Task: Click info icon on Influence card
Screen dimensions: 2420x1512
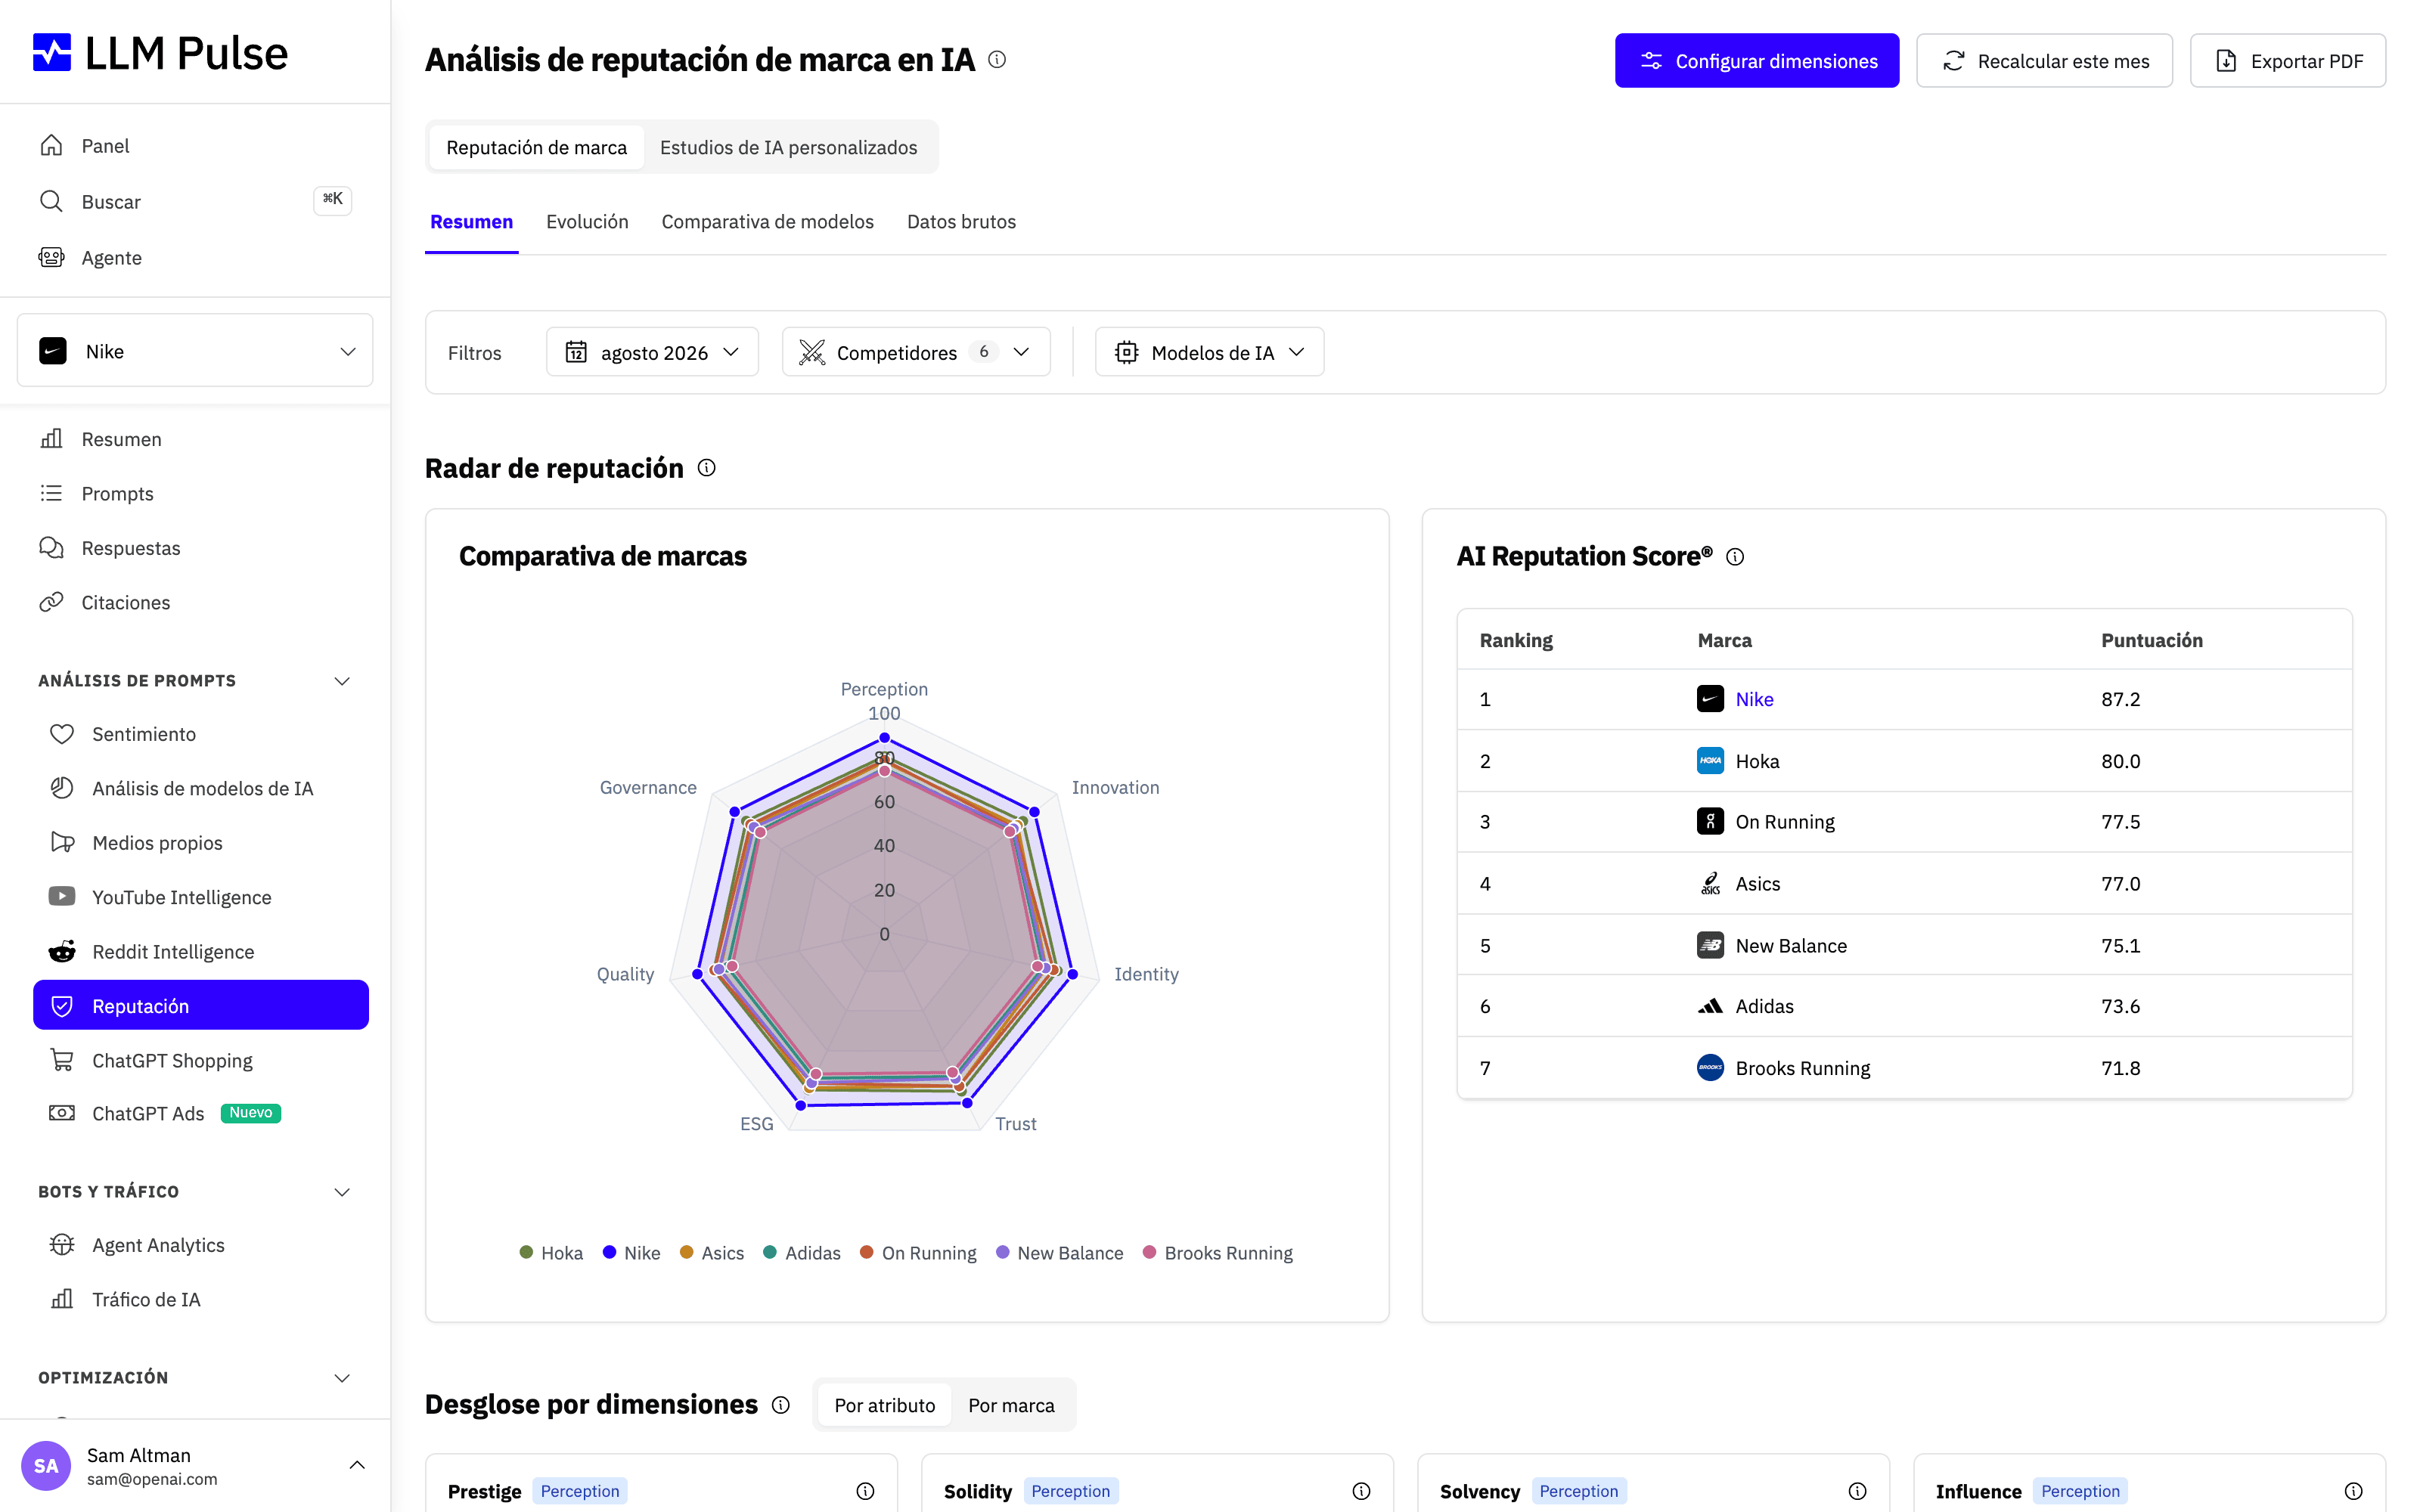Action: pos(2354,1491)
